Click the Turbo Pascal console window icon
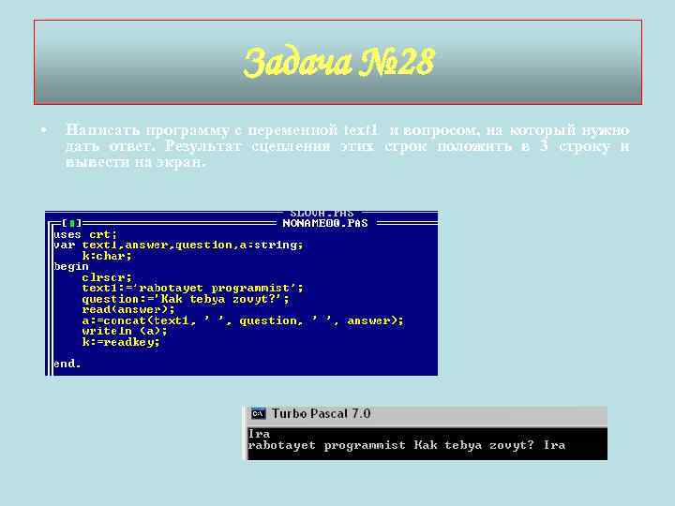The image size is (675, 506). 259,414
